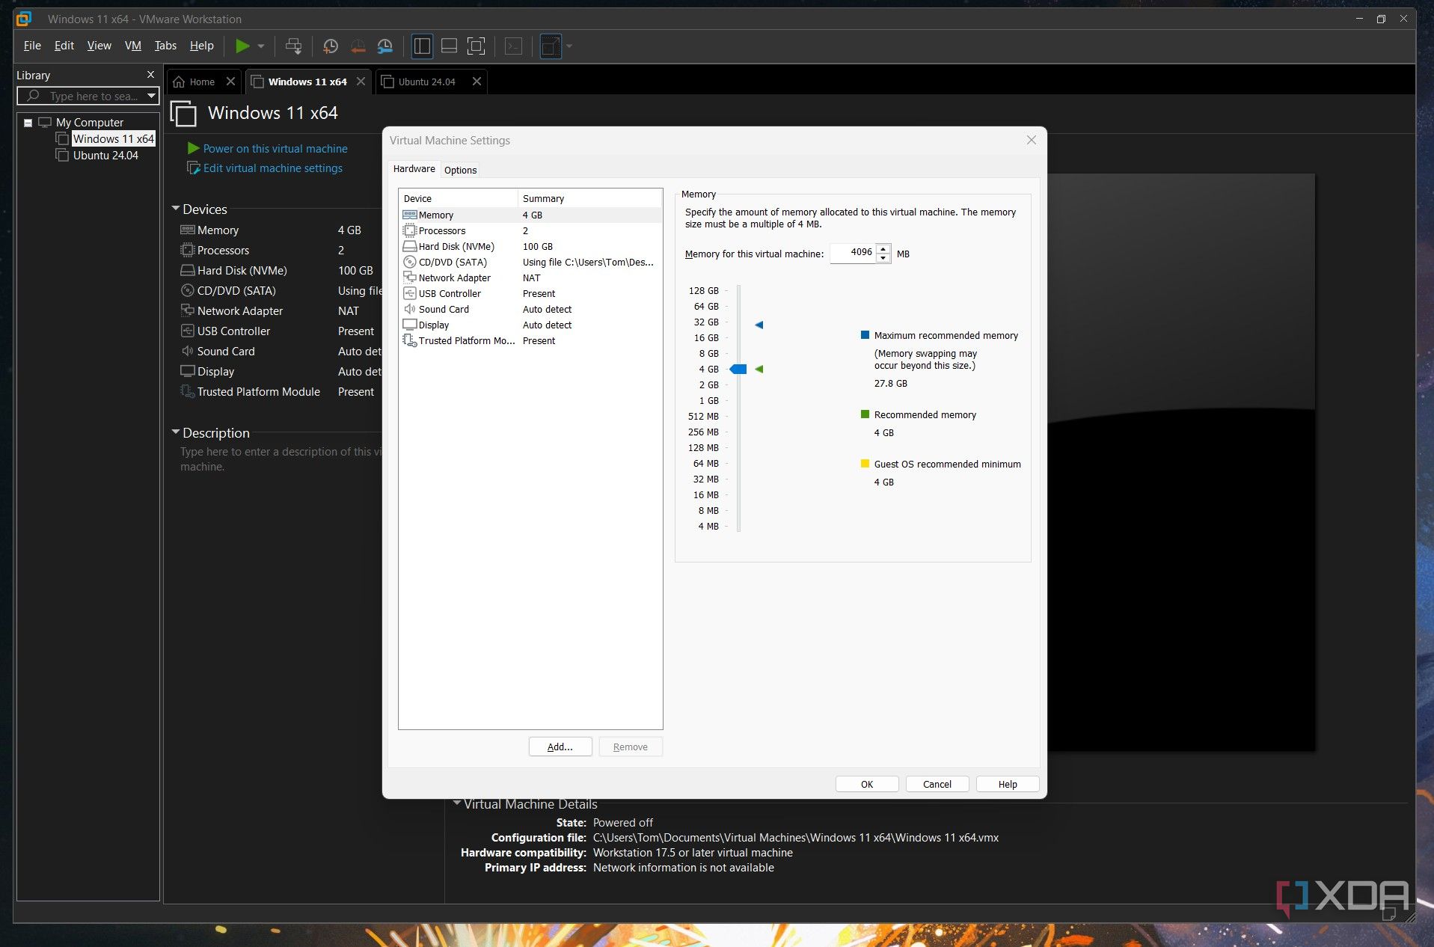Select Network Adapter in settings device list
1434x947 pixels.
530,278
